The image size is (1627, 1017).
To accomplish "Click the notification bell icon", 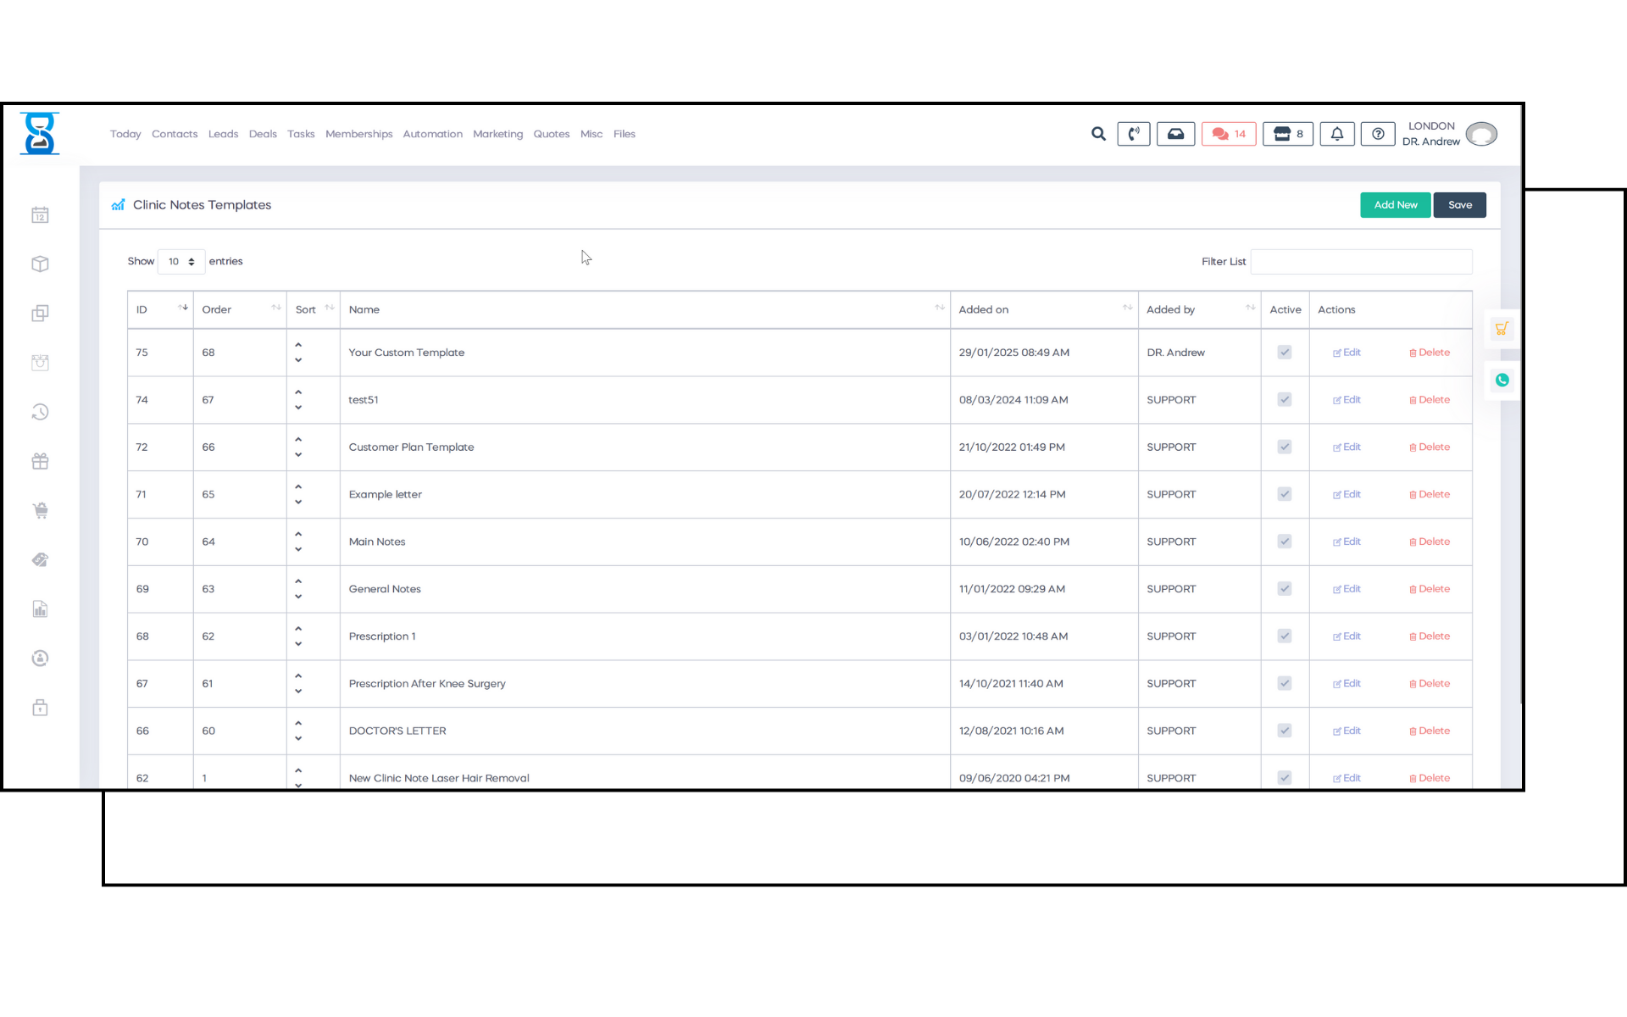I will click(1336, 134).
